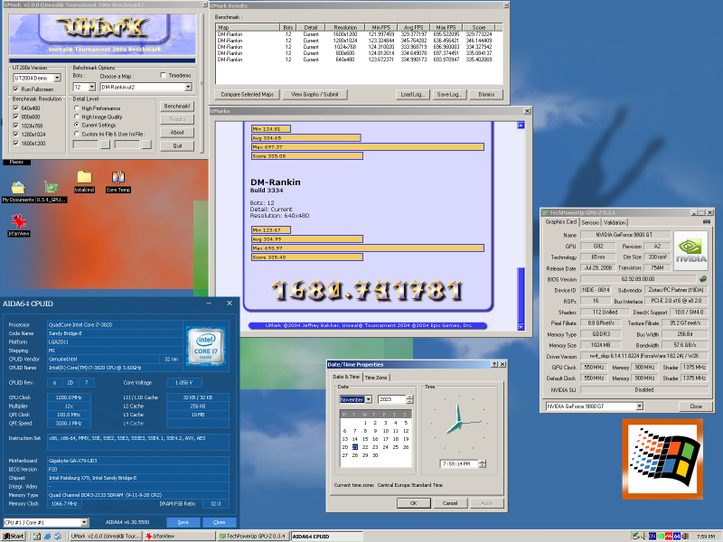
Task: Click the UMark logo banner
Action: click(102, 34)
